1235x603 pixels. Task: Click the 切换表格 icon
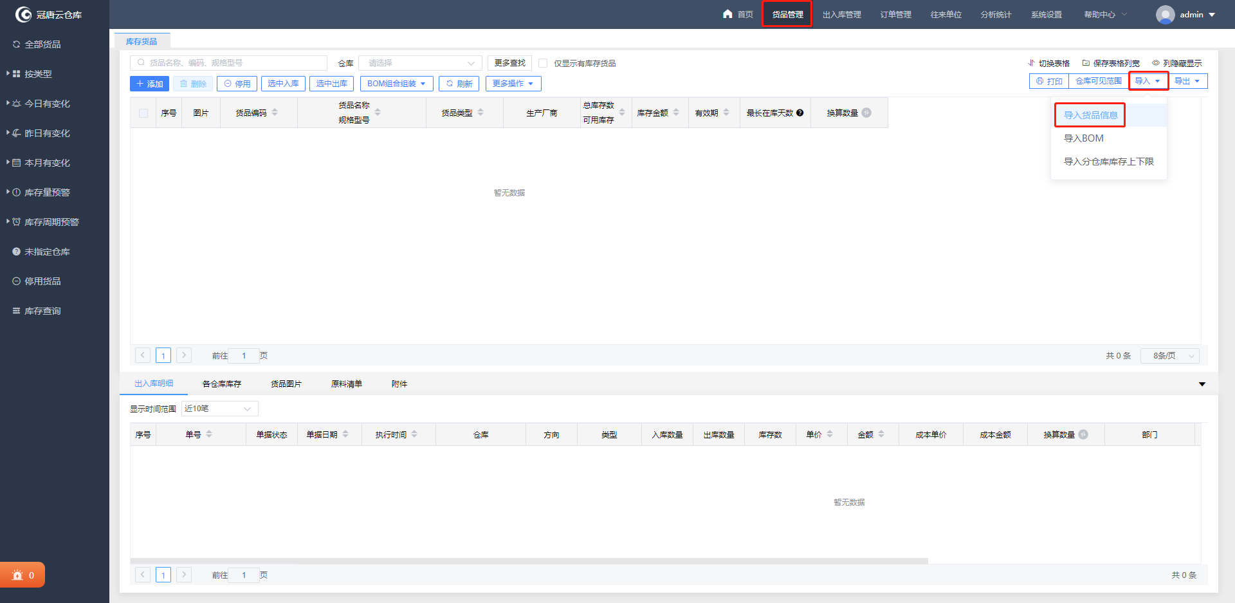click(1031, 63)
